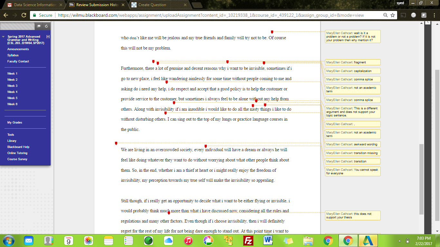Close the Data Science Information tab
Image resolution: width=440 pixels, height=247 pixels.
click(61, 5)
